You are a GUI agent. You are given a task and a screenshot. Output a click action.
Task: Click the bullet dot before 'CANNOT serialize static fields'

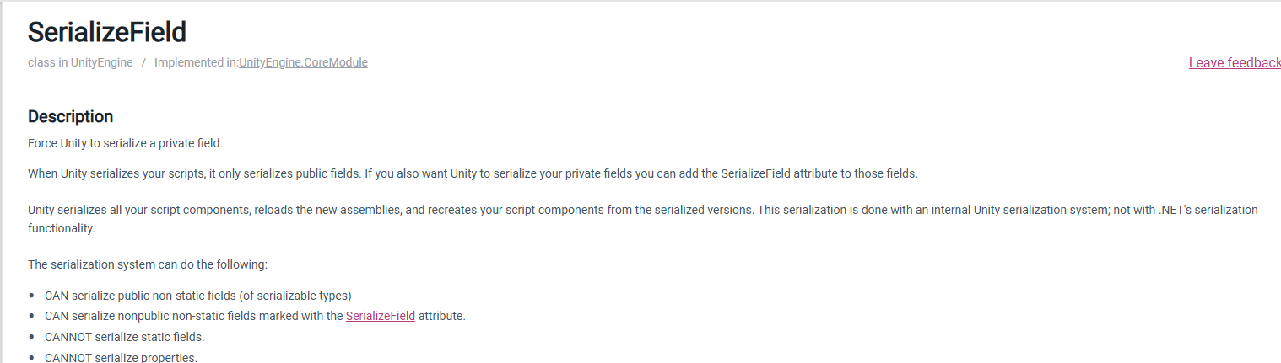[32, 338]
